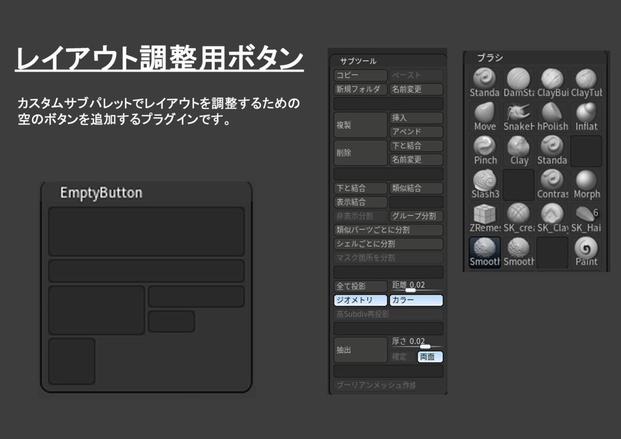The height and width of the screenshot is (439, 621).
Task: Select the Pinch brush
Action: click(485, 150)
